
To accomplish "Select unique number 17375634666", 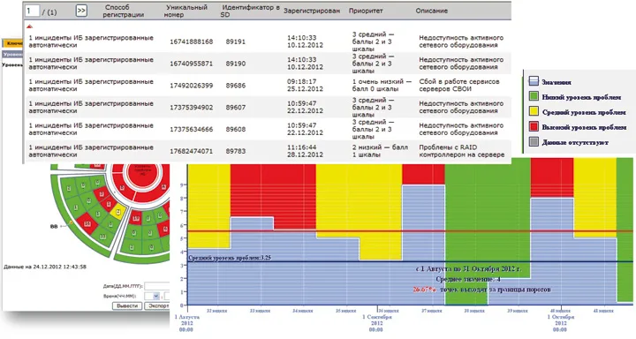I will point(191,130).
